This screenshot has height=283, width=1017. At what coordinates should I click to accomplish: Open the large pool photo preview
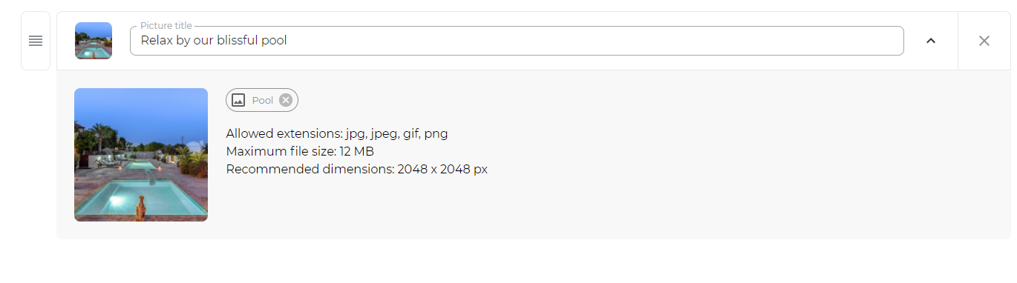point(141,155)
